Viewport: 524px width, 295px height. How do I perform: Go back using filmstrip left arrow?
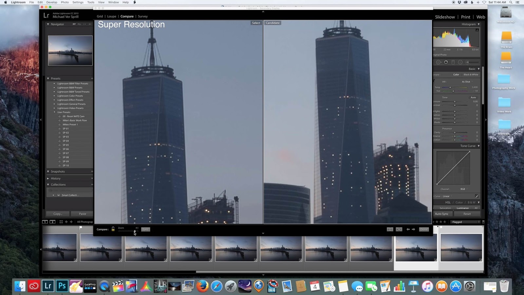pos(66,222)
